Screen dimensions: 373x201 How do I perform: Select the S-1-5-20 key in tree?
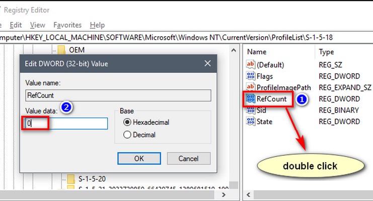click(92, 179)
